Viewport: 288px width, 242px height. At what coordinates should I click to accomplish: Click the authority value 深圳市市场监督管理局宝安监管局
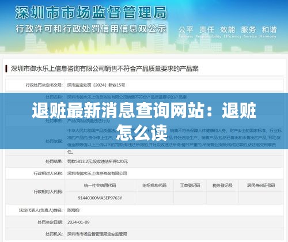(97, 234)
